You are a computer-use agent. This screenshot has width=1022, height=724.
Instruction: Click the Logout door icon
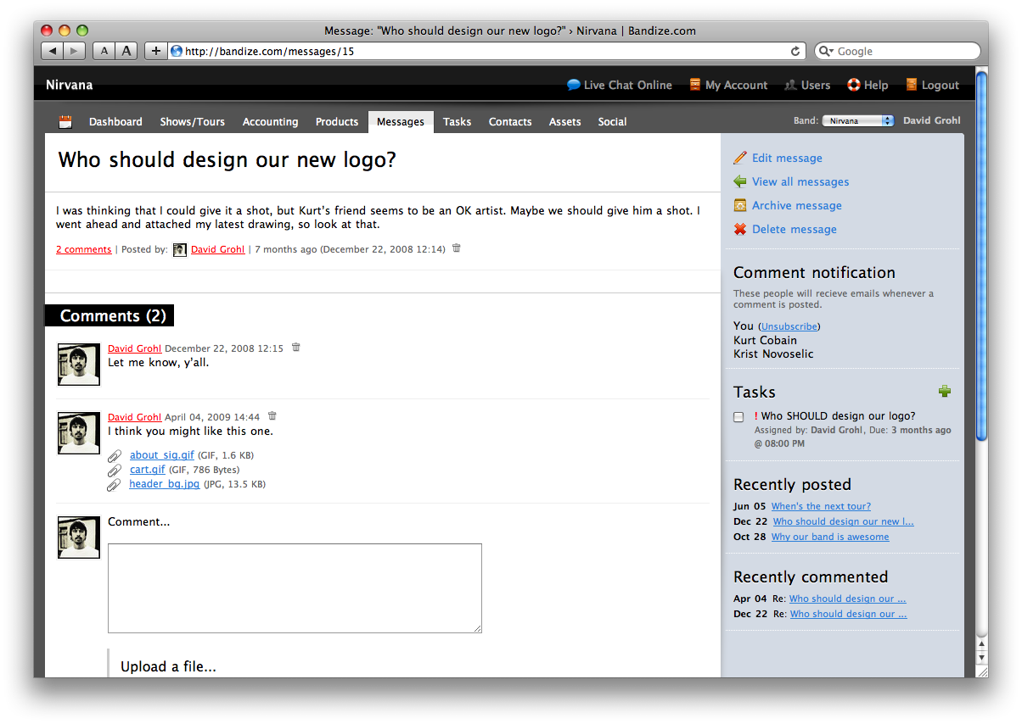click(912, 85)
